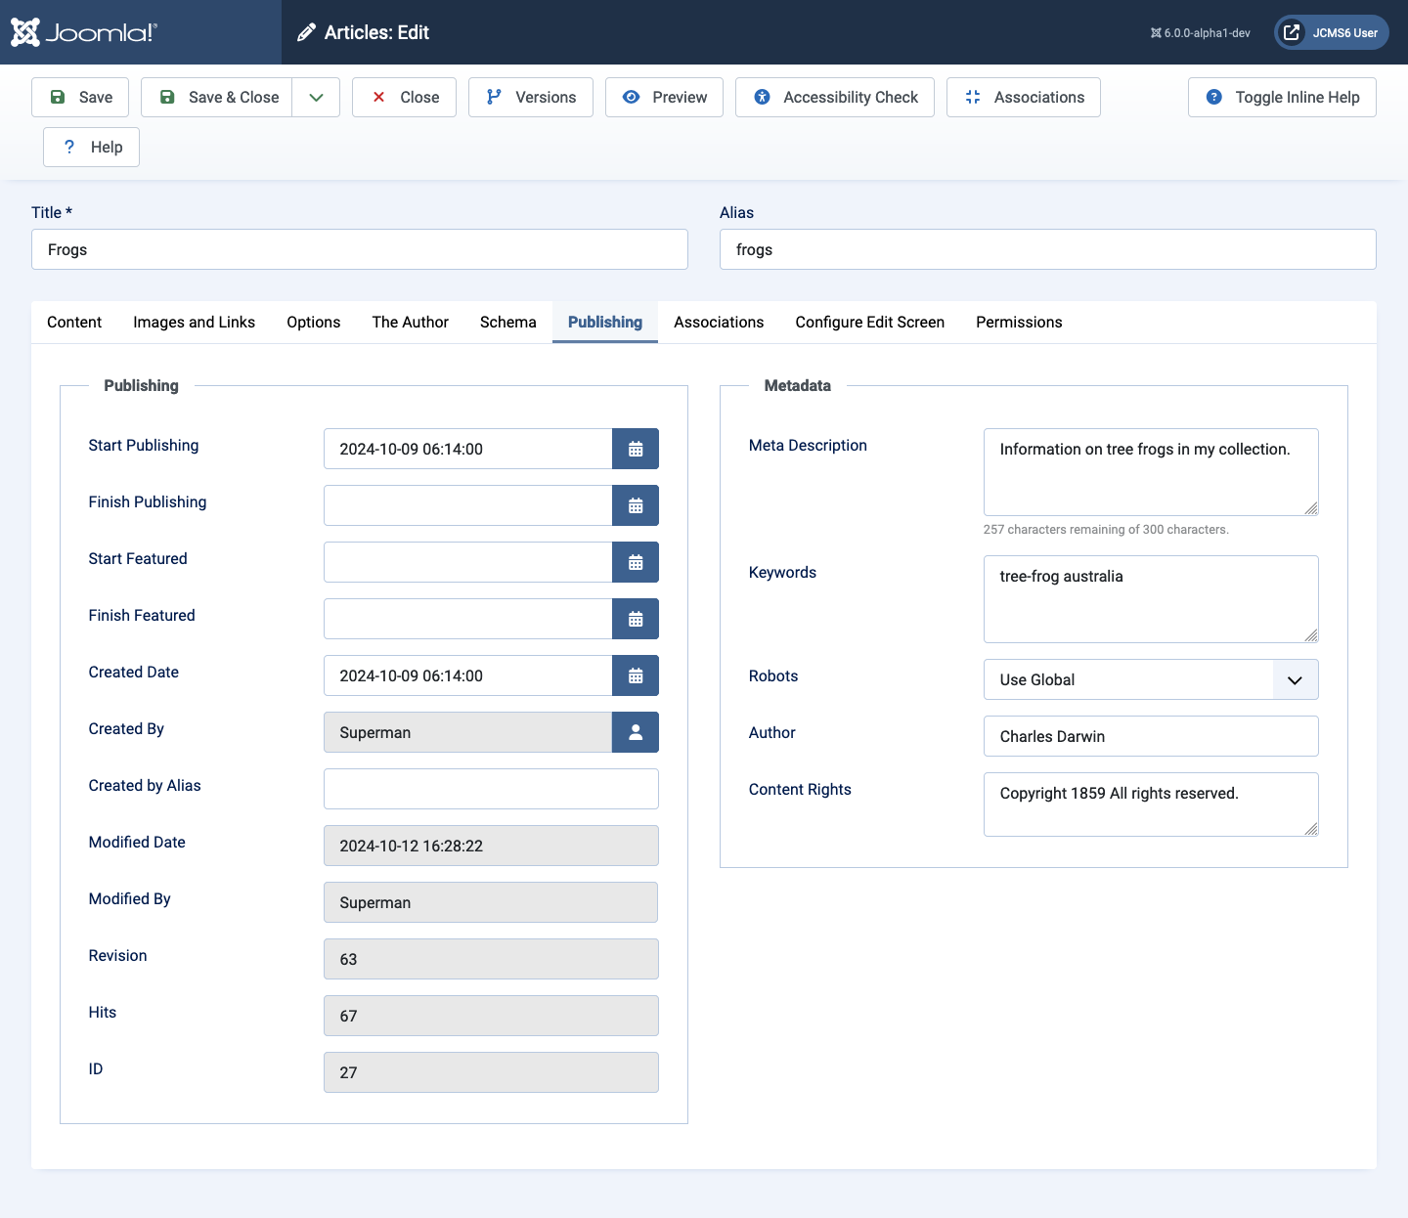This screenshot has height=1218, width=1408.
Task: Expand the Save & Close dropdown arrow
Action: click(x=316, y=97)
